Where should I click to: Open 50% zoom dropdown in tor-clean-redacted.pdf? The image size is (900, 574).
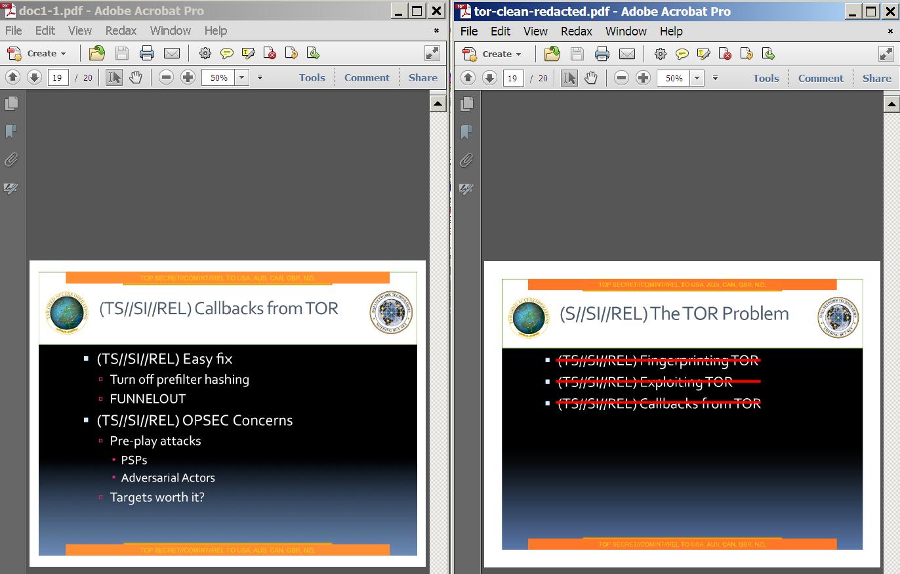[697, 78]
